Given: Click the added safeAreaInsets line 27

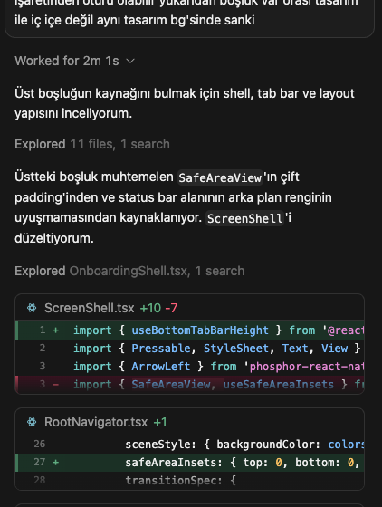Looking at the screenshot, I should [190, 462].
